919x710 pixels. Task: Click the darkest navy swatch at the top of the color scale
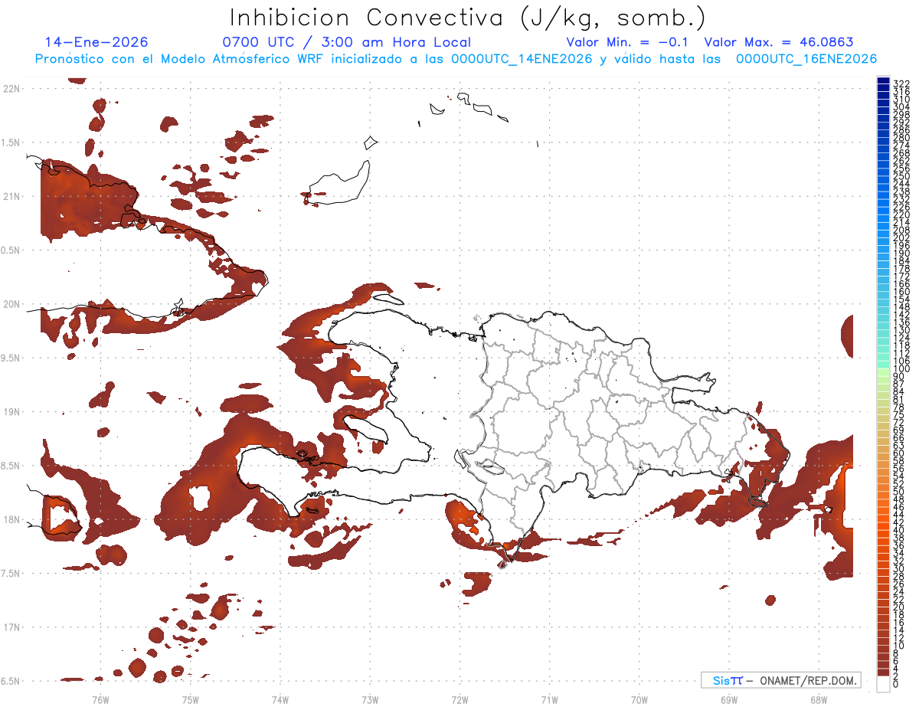tap(883, 80)
